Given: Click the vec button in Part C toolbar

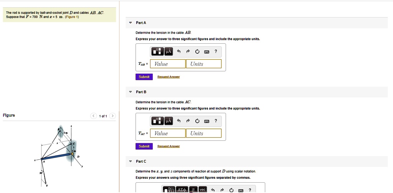Looking at the screenshot, I should coord(203,190).
